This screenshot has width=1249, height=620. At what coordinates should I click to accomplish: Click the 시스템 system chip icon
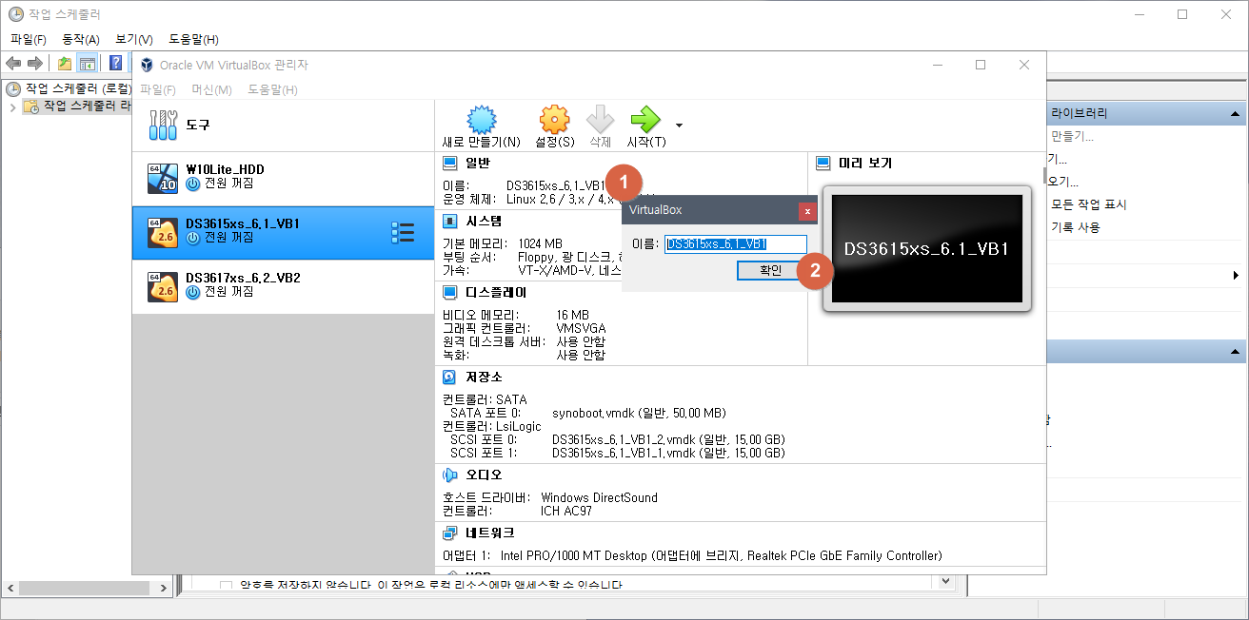[450, 221]
